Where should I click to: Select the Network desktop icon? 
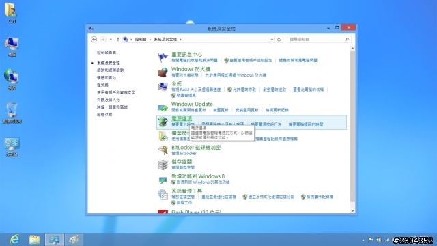[x=12, y=79]
